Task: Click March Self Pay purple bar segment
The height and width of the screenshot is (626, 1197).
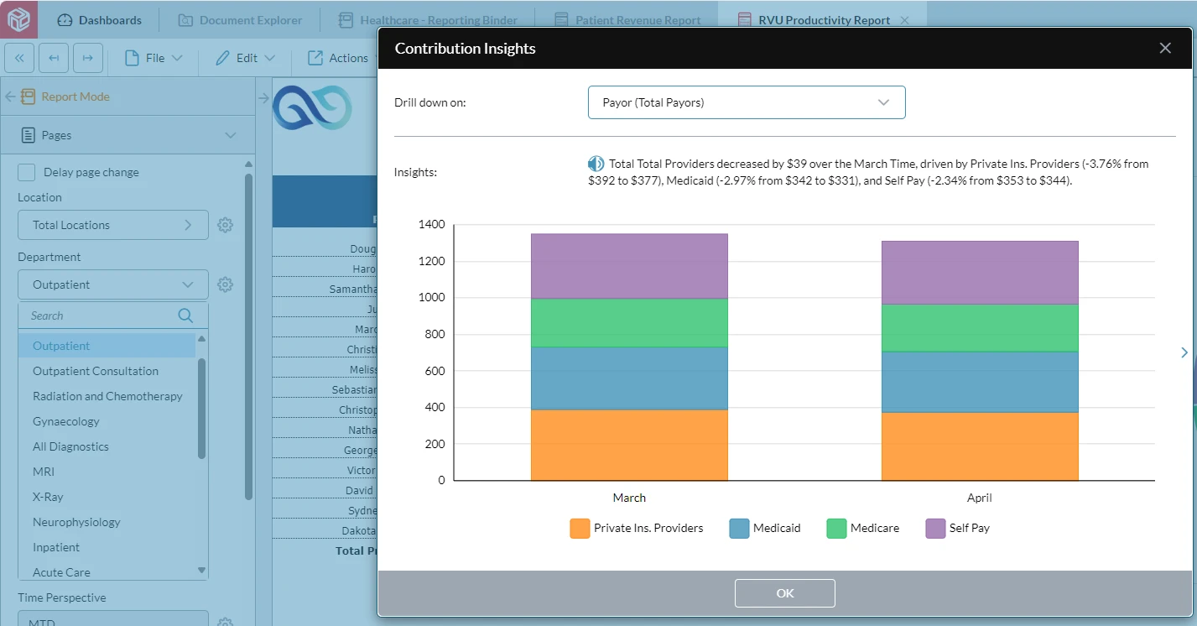Action: tap(629, 266)
